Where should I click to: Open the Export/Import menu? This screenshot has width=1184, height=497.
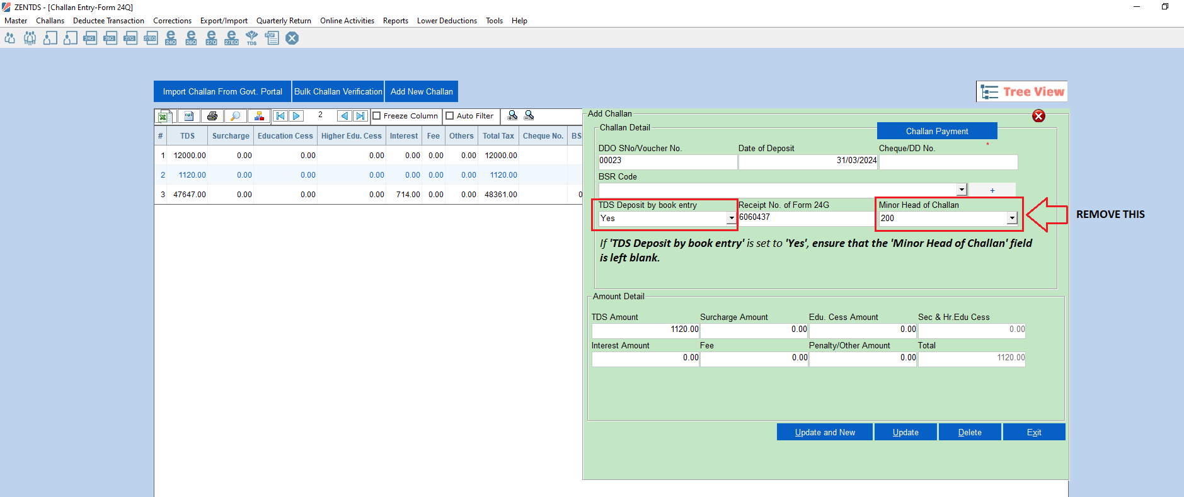click(224, 21)
